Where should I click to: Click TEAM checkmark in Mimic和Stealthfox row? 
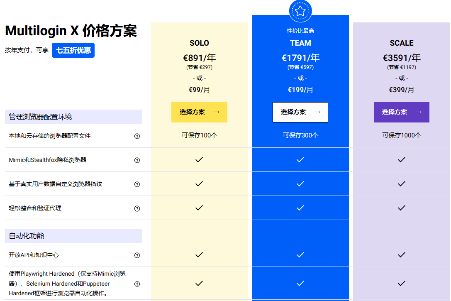300,160
